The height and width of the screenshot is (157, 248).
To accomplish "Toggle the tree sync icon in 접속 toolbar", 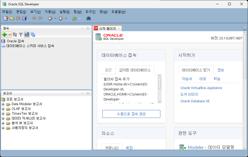I will click(x=27, y=34).
